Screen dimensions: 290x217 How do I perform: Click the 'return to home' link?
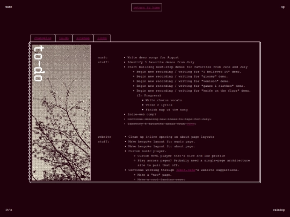(147, 8)
